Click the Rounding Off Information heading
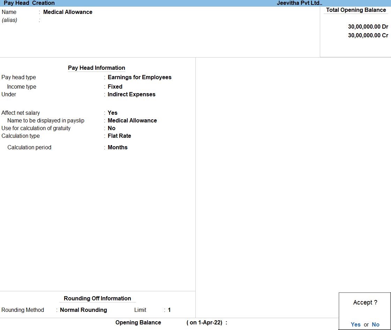Image resolution: width=391 pixels, height=330 pixels. point(97,298)
